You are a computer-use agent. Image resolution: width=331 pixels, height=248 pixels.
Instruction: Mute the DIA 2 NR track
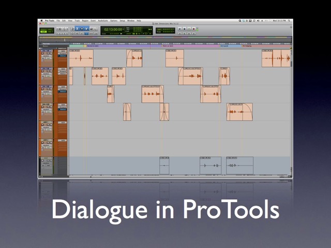pos(51,71)
